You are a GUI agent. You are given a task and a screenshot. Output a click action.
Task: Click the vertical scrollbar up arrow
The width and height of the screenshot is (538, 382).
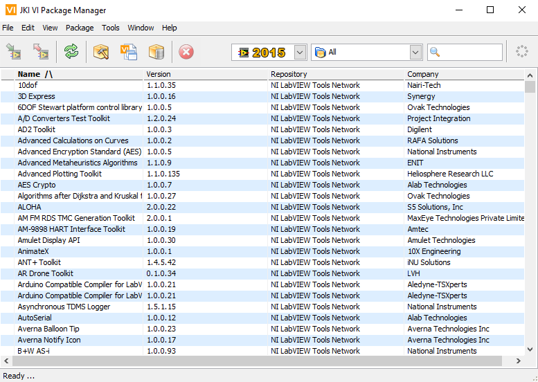pyautogui.click(x=530, y=75)
